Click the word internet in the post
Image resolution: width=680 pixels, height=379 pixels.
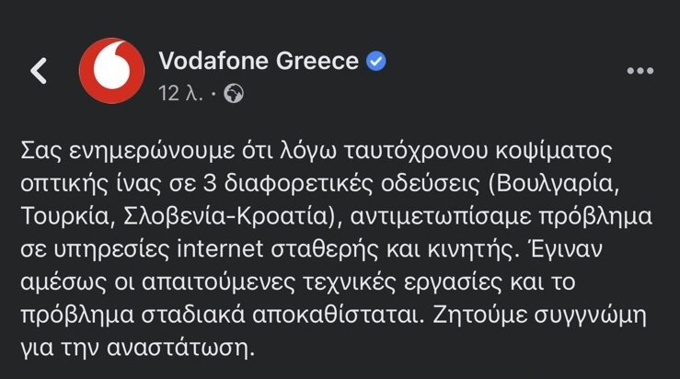click(x=220, y=248)
